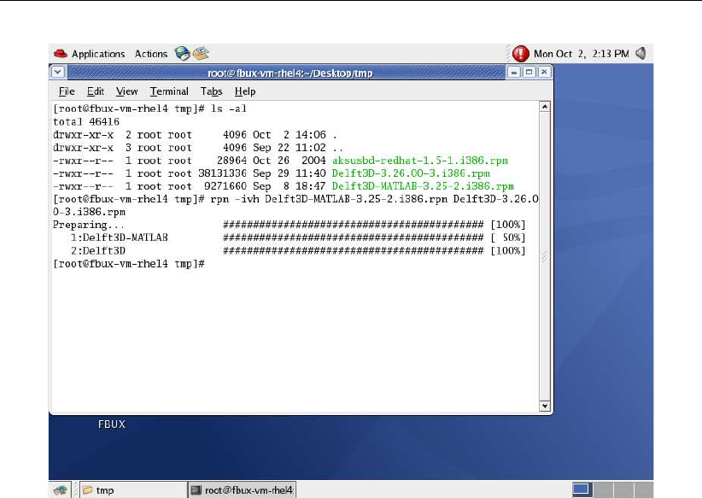Maximize the terminal window
Image resolution: width=702 pixels, height=498 pixels.
(x=529, y=72)
